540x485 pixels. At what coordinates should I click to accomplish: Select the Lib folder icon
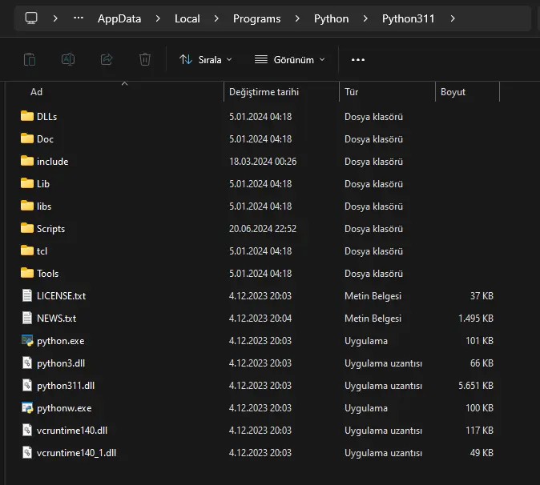(x=27, y=184)
